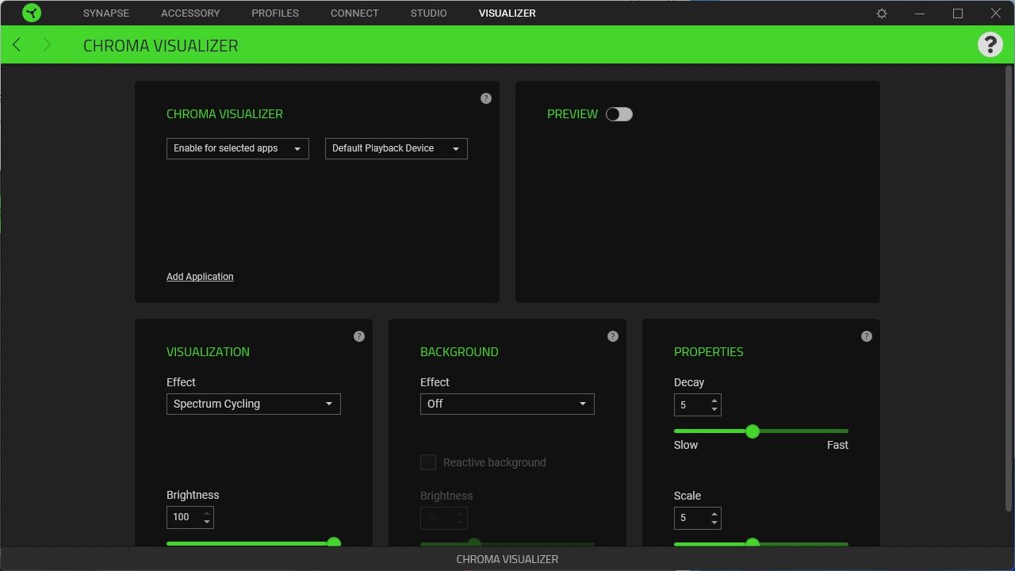Increase Visualization Brightness with up arrow

pos(207,513)
